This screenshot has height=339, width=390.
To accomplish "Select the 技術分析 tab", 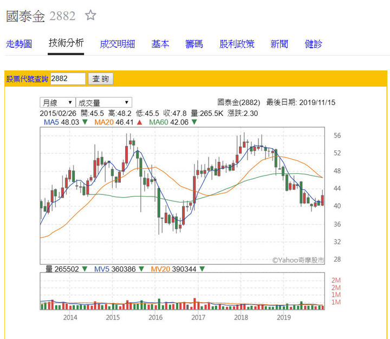I will [66, 43].
